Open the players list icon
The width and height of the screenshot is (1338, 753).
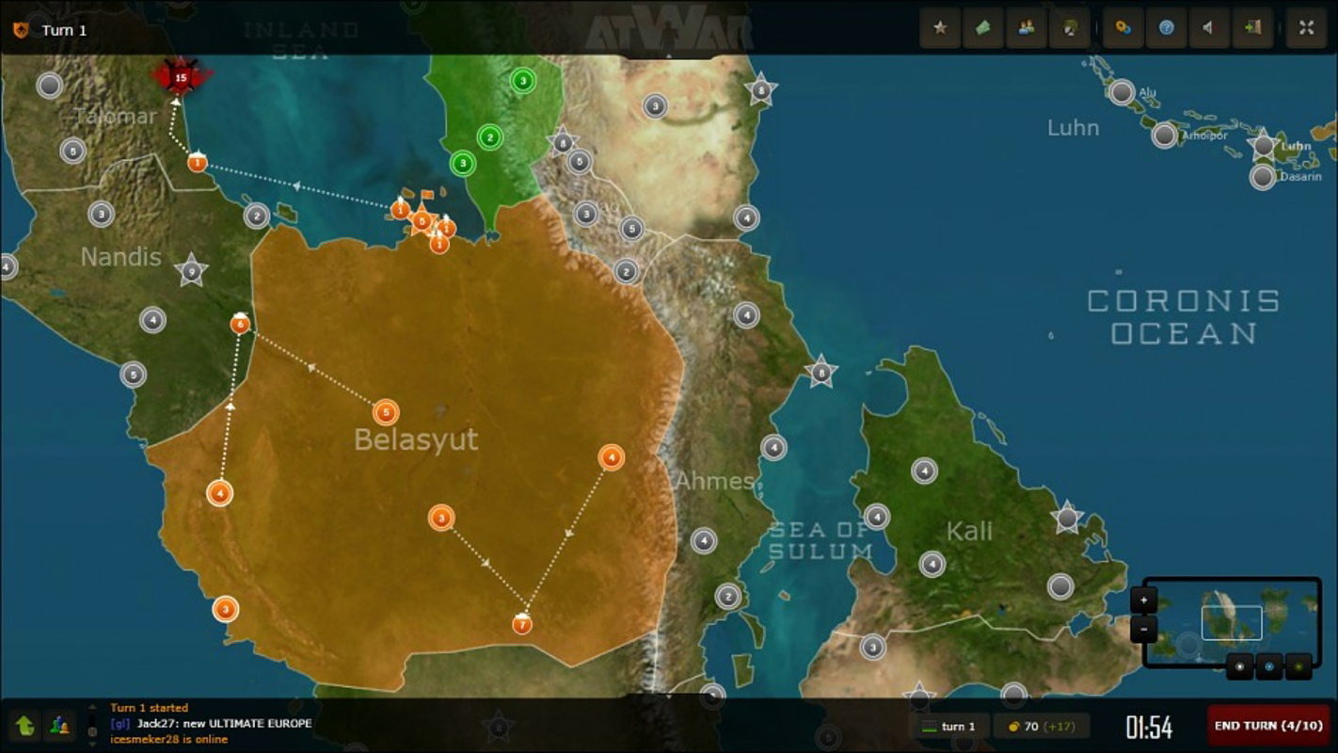coord(1026,27)
